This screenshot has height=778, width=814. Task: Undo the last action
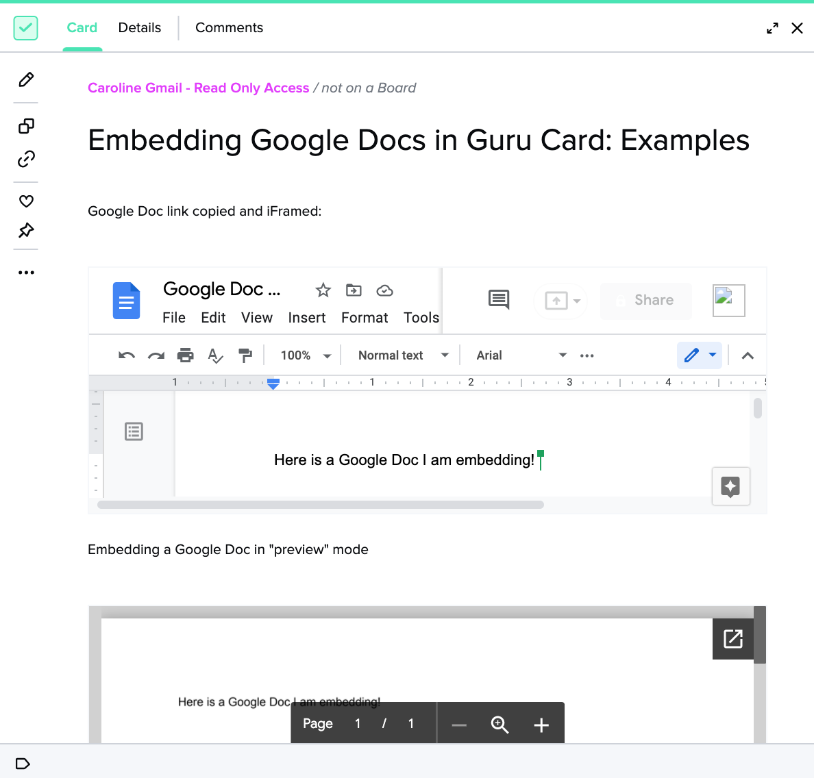(127, 355)
